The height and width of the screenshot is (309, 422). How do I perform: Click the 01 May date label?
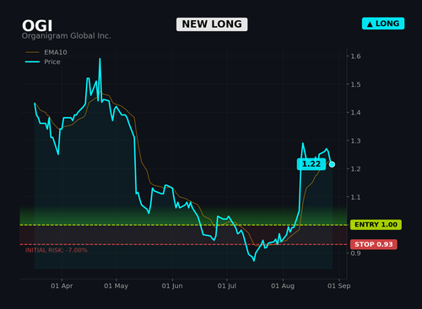(x=116, y=286)
